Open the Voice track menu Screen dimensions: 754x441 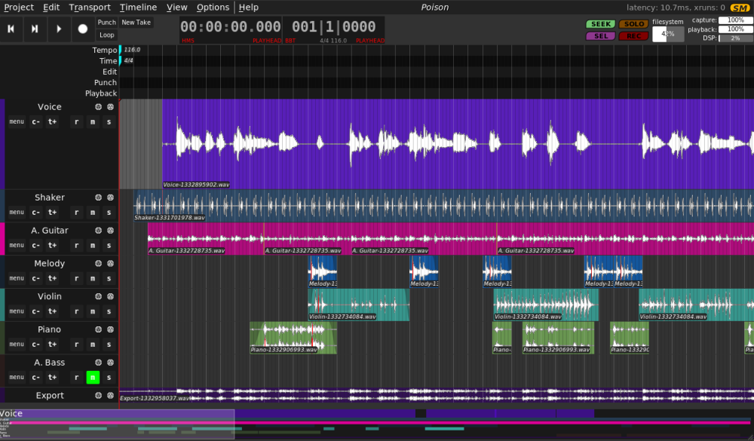click(15, 121)
